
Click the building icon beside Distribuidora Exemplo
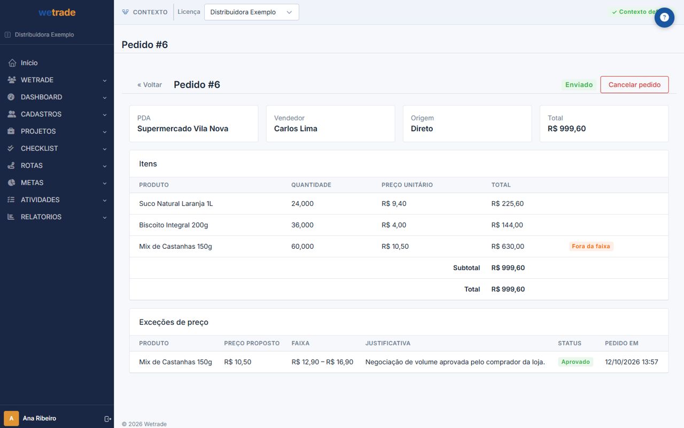coord(7,35)
